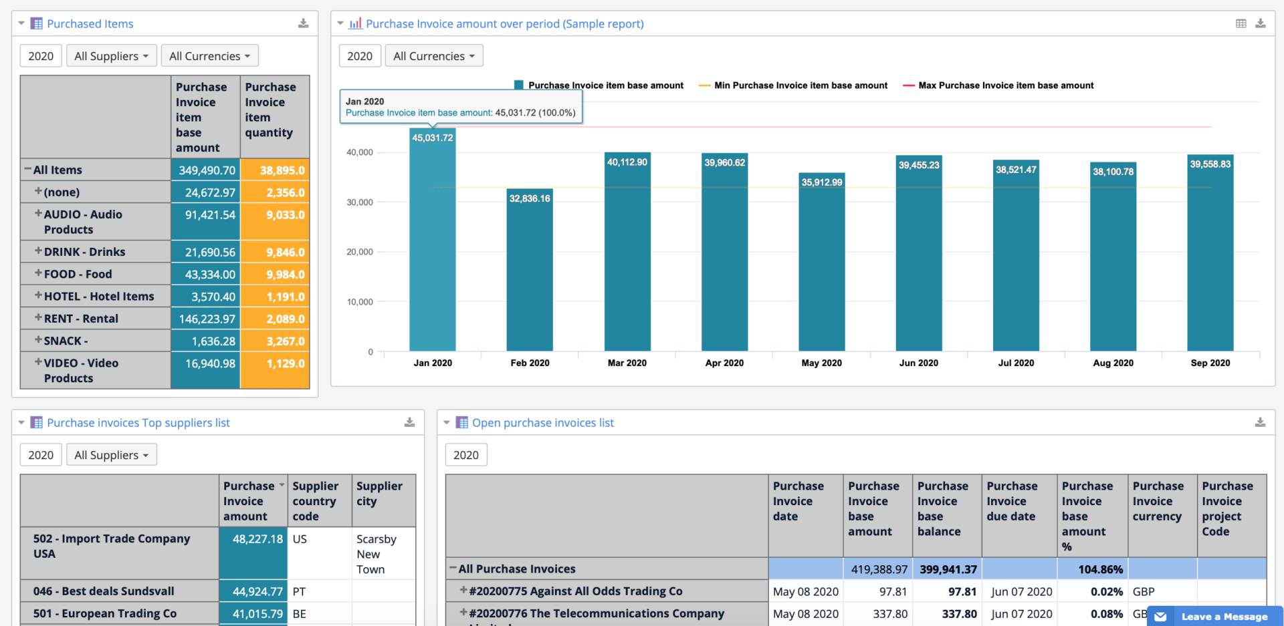
Task: Open the All Currencies filter in the chart widget
Action: (x=433, y=55)
